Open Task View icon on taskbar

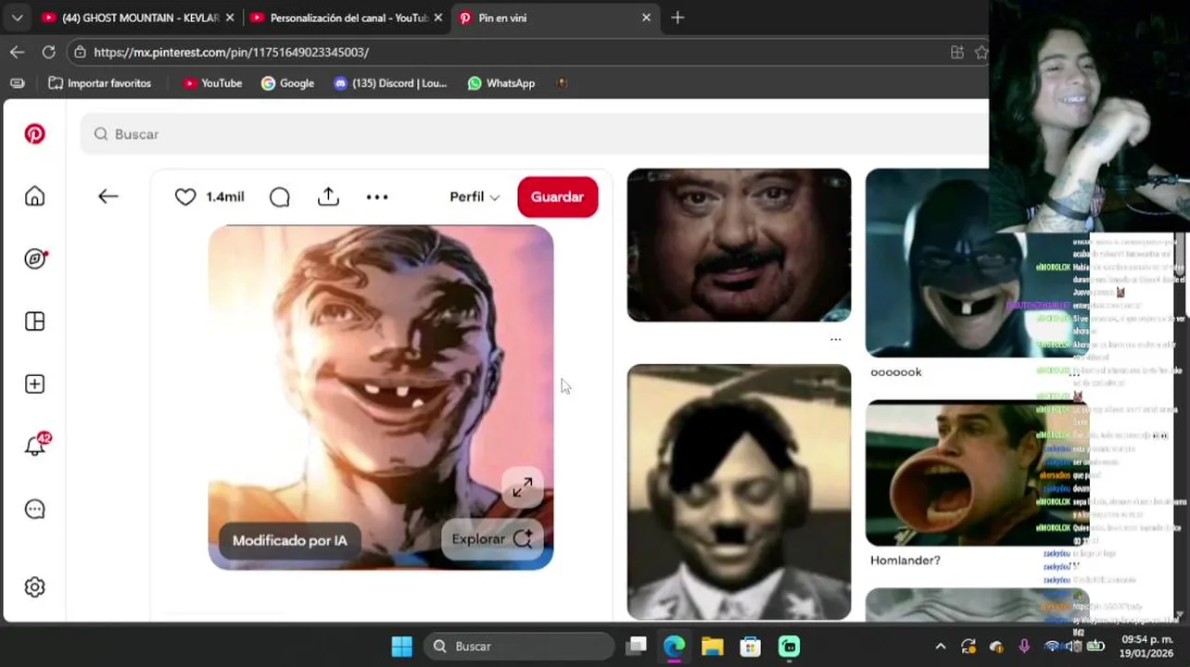[636, 646]
